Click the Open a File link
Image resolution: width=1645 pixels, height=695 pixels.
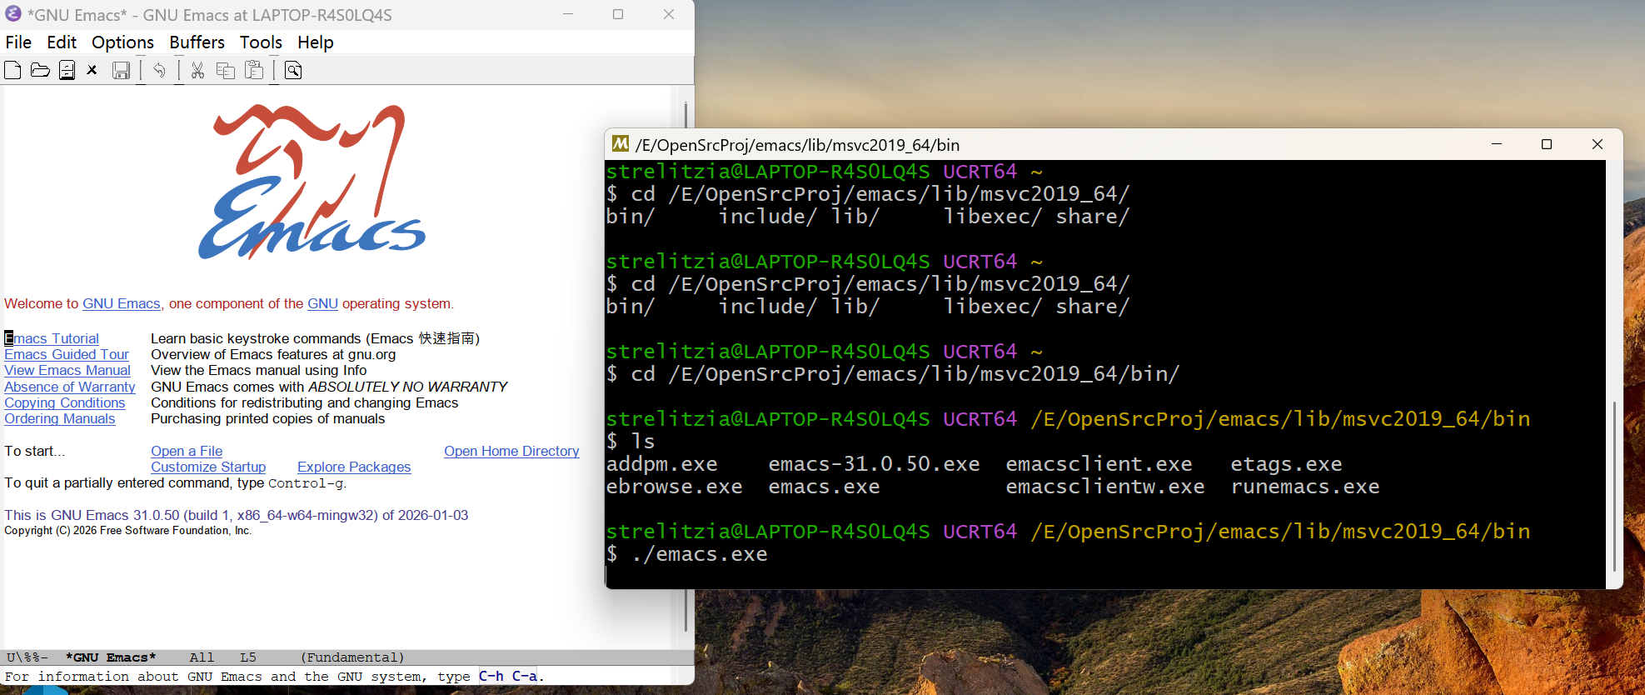coord(187,451)
